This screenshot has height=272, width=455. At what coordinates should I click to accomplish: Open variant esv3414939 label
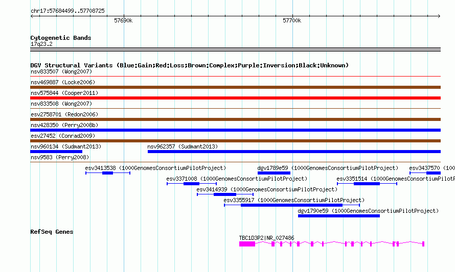(x=267, y=189)
